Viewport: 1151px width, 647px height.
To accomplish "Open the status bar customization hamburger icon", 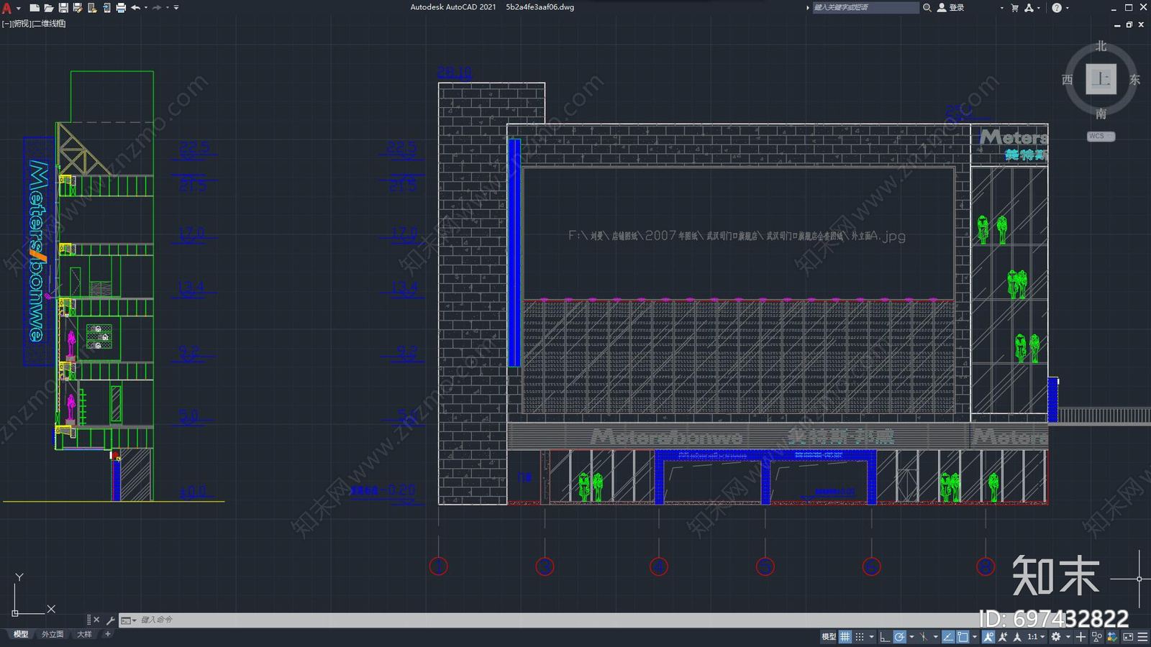I will pyautogui.click(x=1142, y=636).
